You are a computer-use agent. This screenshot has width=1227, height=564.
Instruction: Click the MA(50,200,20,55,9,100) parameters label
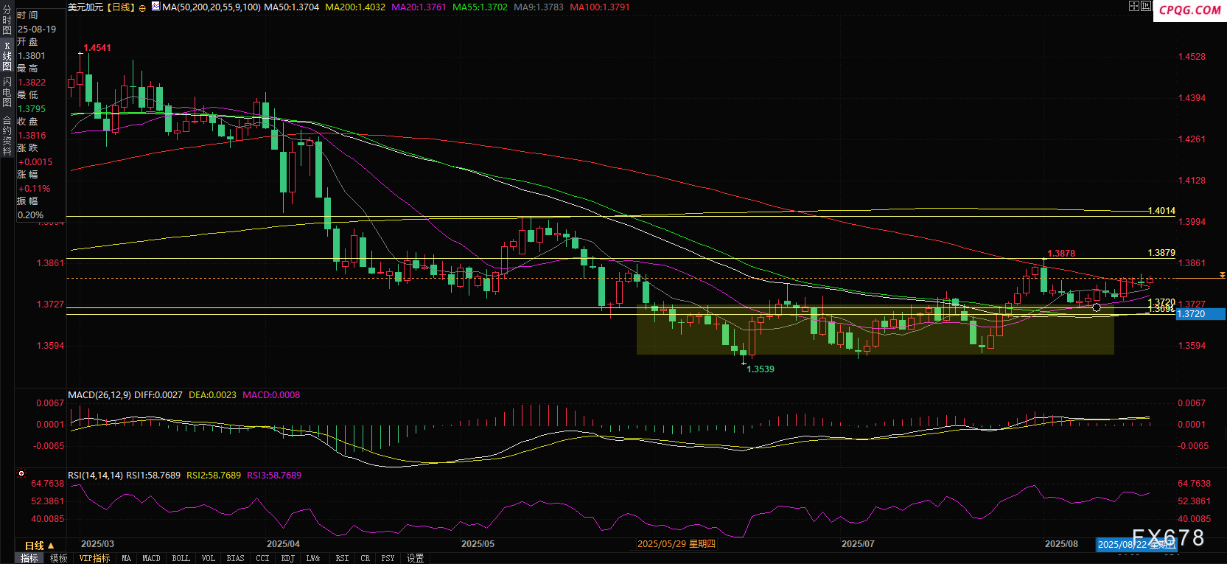pyautogui.click(x=212, y=7)
